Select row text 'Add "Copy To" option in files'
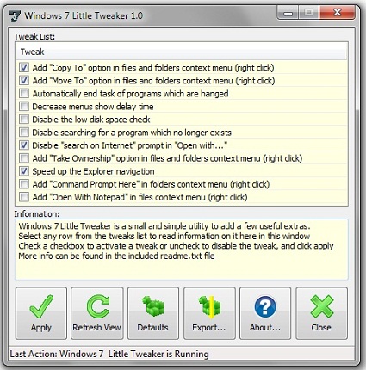Screen dimensions: 366x370 point(153,68)
